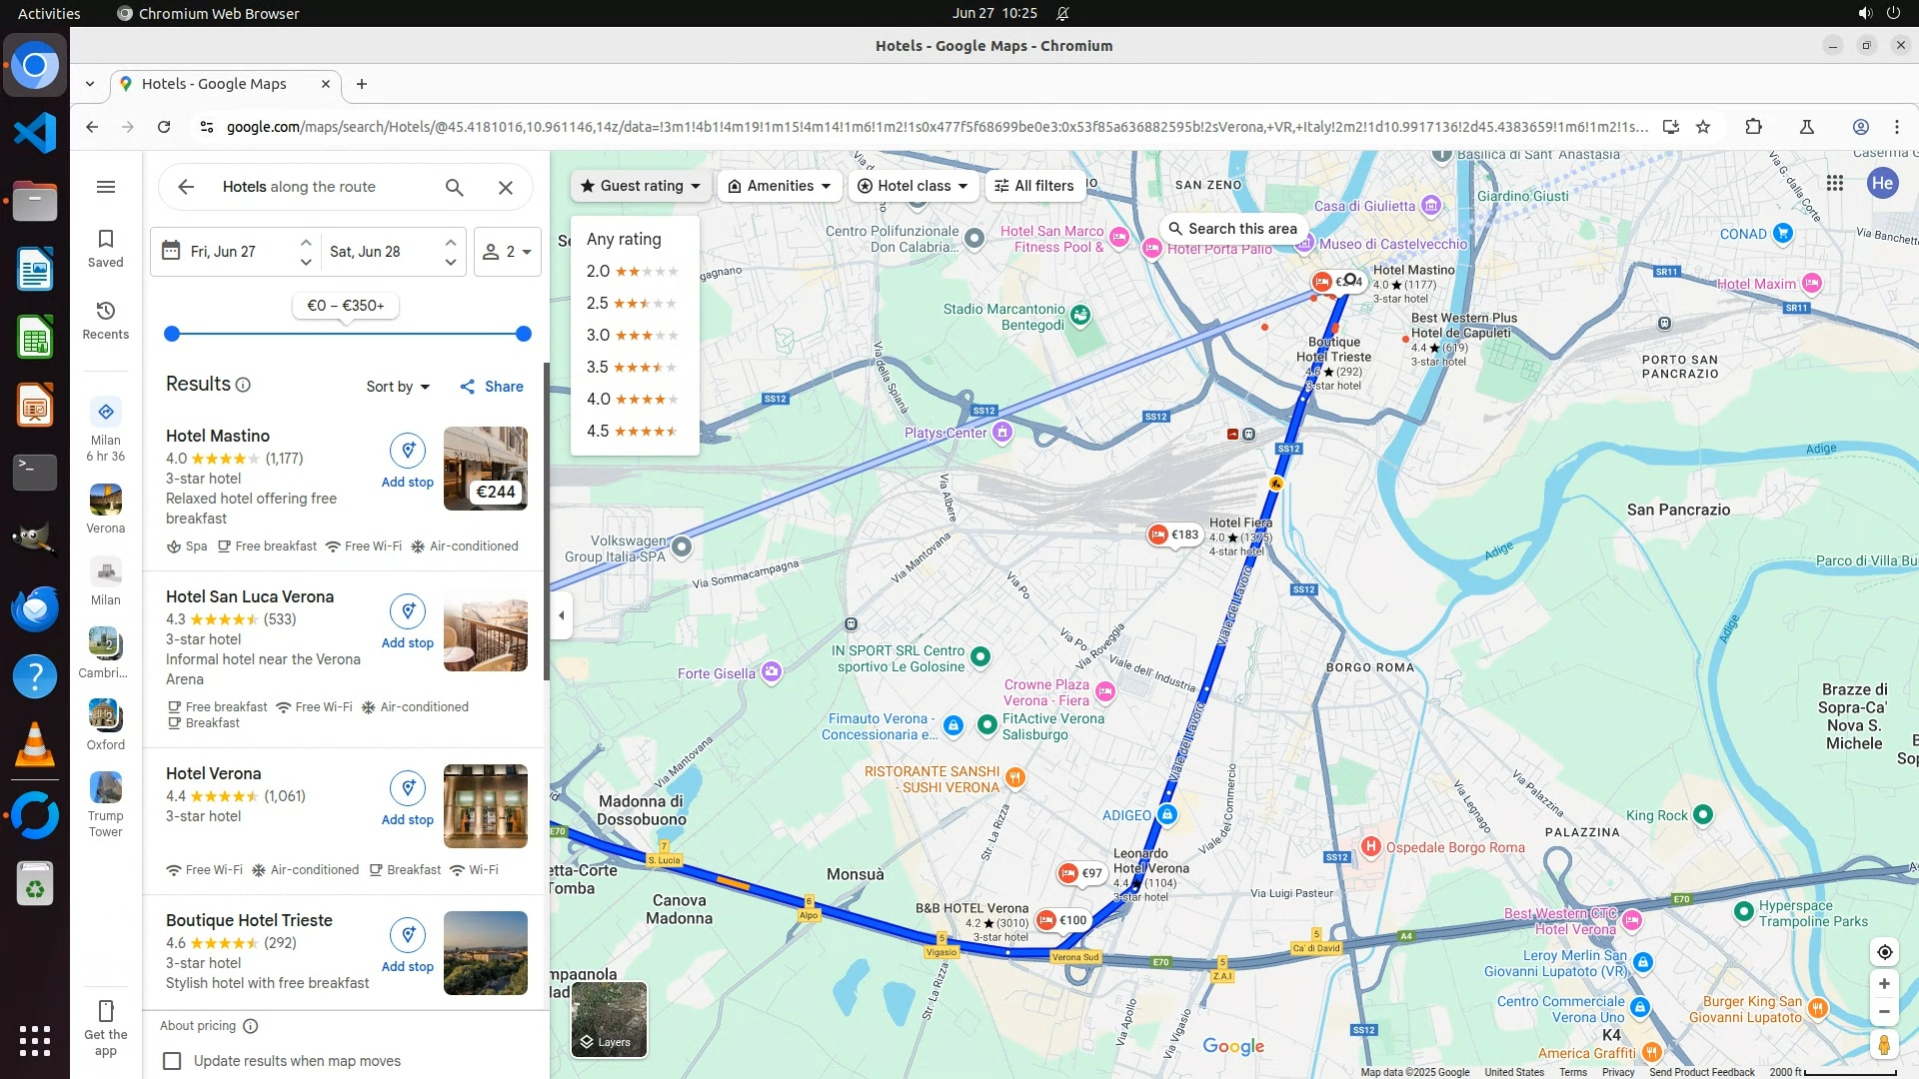Click Search this area button
Image resolution: width=1919 pixels, height=1079 pixels.
[x=1233, y=229]
